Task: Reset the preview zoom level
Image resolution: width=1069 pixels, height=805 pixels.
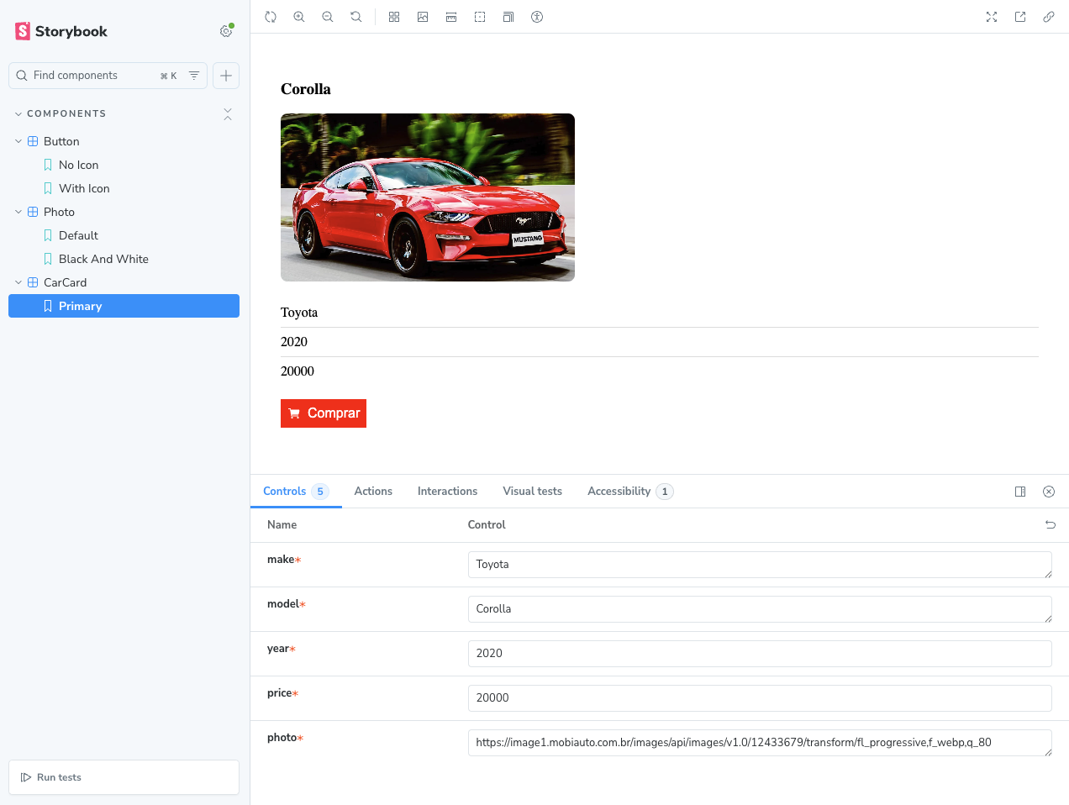Action: pyautogui.click(x=356, y=17)
